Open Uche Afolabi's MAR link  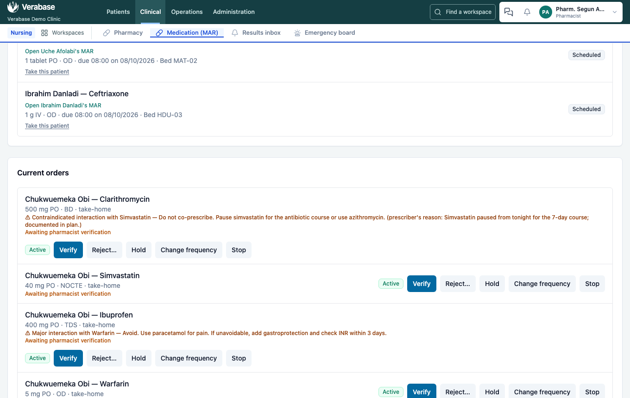tap(59, 51)
